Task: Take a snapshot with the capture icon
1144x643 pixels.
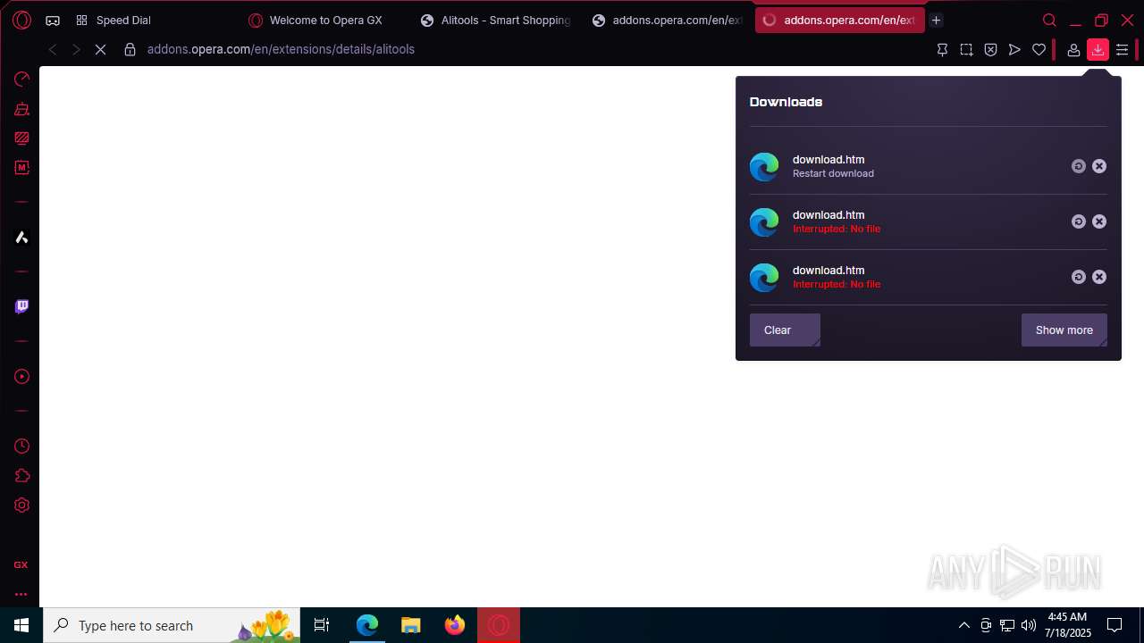Action: pos(966,50)
